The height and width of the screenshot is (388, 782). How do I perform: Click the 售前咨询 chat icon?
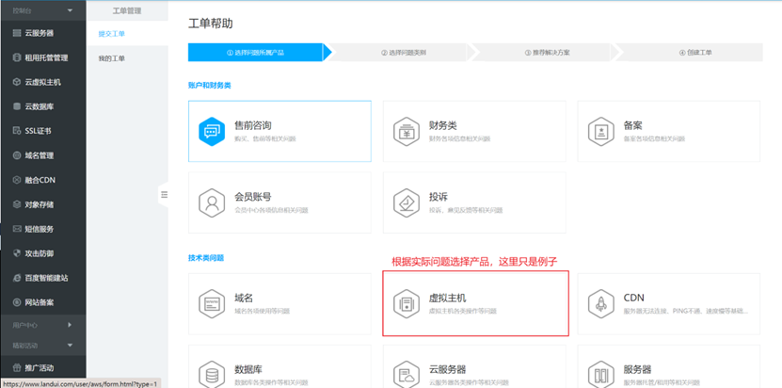212,131
